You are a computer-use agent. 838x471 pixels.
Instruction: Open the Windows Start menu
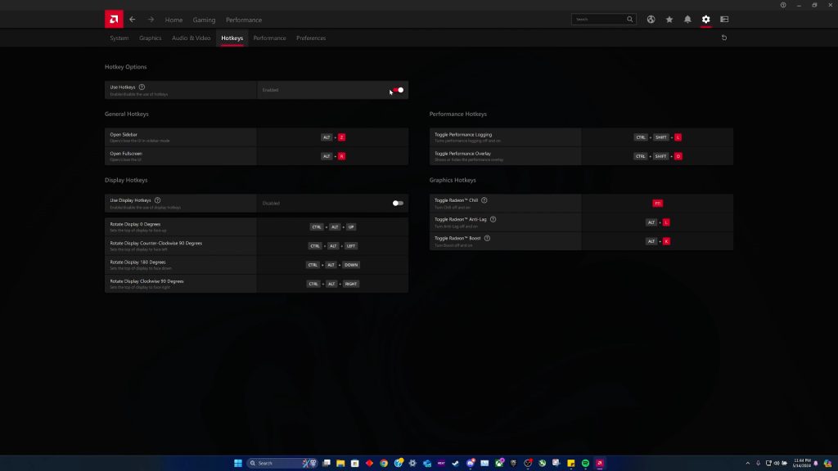point(238,463)
